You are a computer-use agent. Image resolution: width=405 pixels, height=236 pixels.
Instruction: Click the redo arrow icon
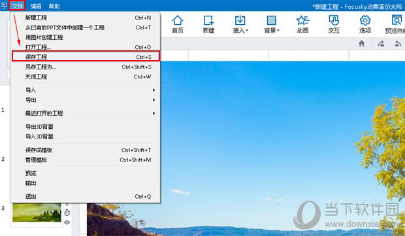coord(381,43)
